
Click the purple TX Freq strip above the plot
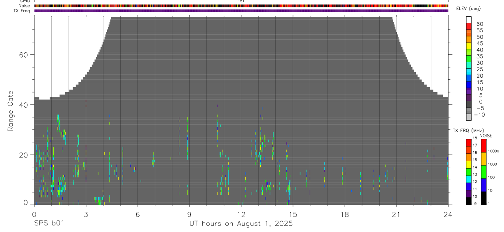[241, 11]
